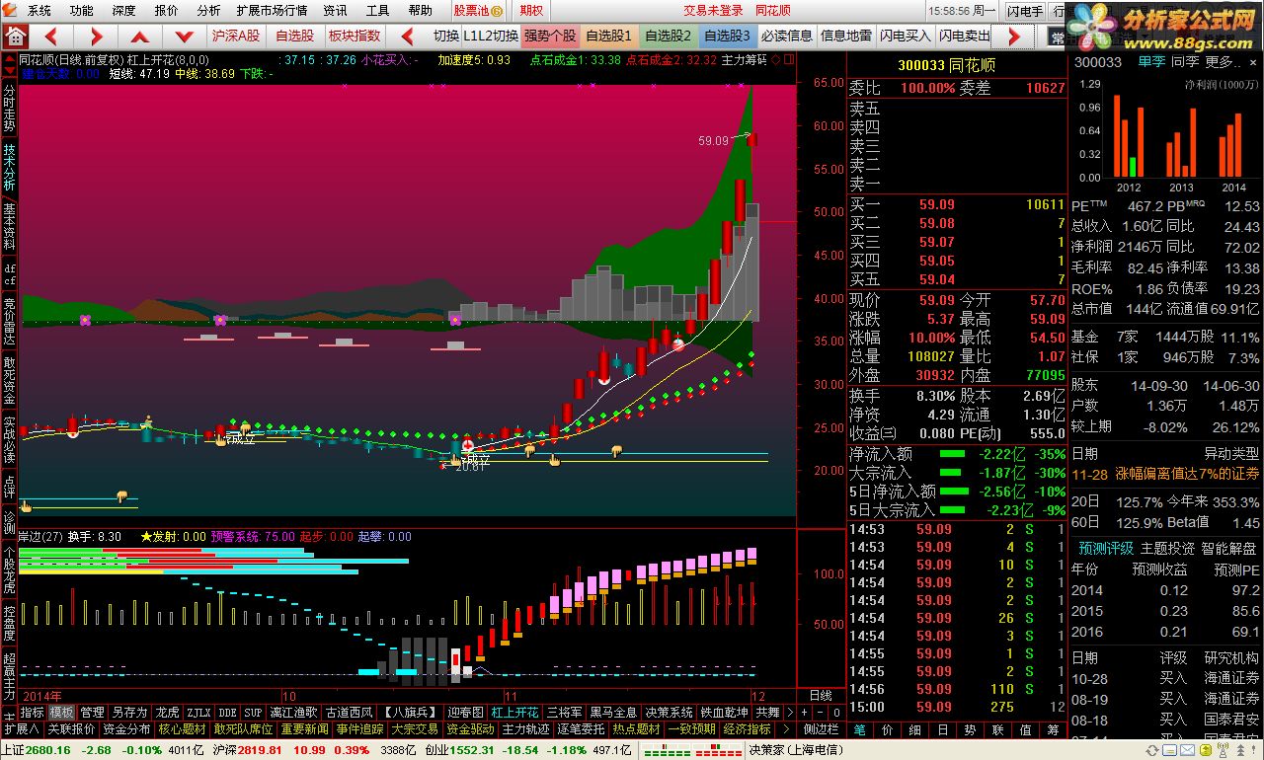Open the 系统 menu

pyautogui.click(x=39, y=11)
